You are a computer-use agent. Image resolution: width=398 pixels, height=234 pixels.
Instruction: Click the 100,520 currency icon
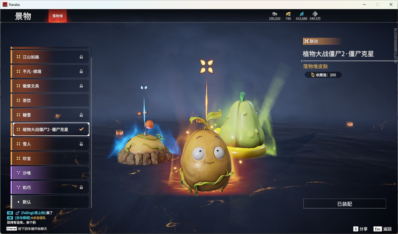tap(275, 14)
